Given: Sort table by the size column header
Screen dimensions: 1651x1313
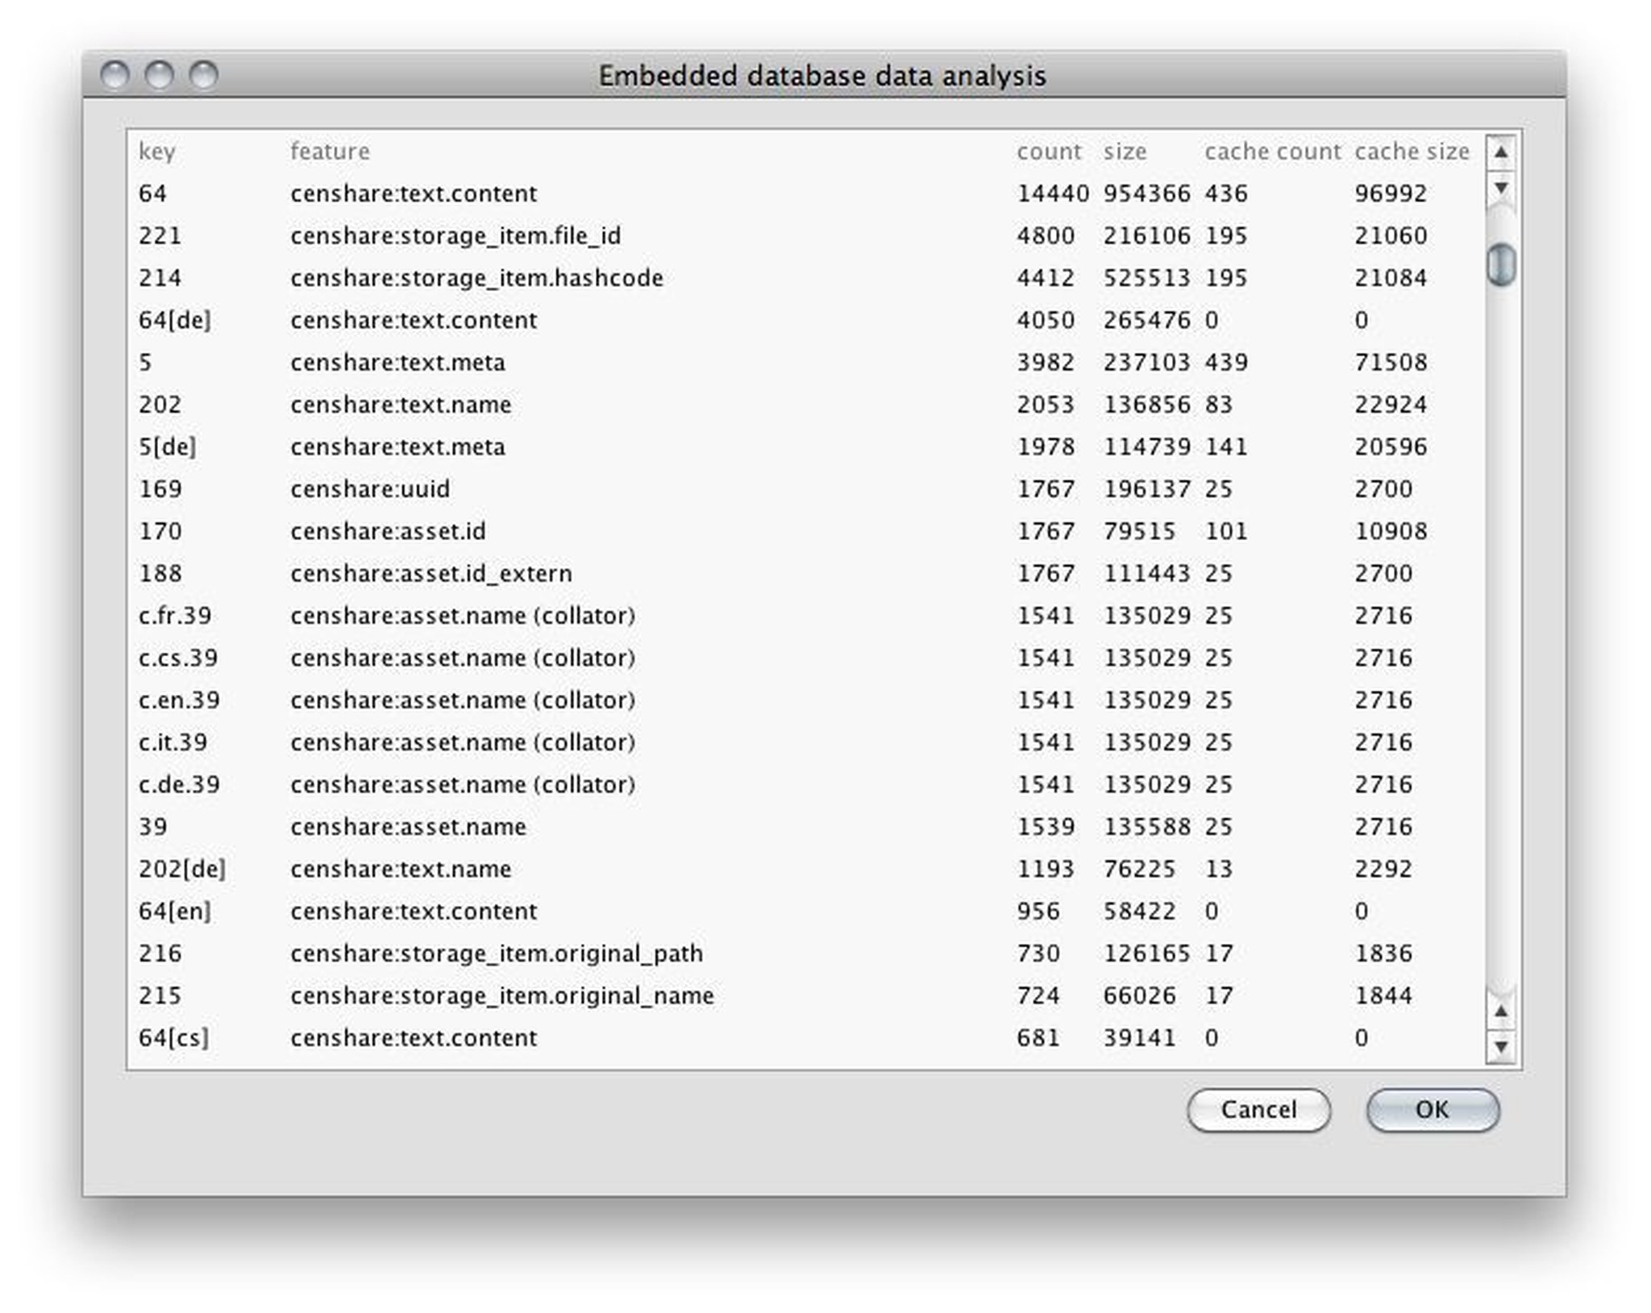Looking at the screenshot, I should (1126, 152).
